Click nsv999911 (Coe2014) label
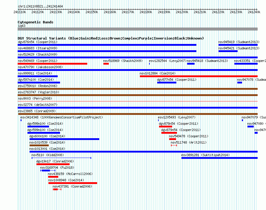This screenshot has width=266, height=210. 35,73
